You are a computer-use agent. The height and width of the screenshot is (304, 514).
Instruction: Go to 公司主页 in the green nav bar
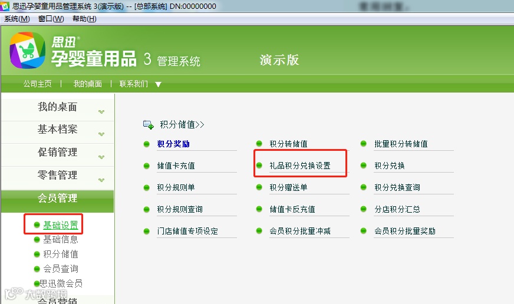[x=37, y=84]
